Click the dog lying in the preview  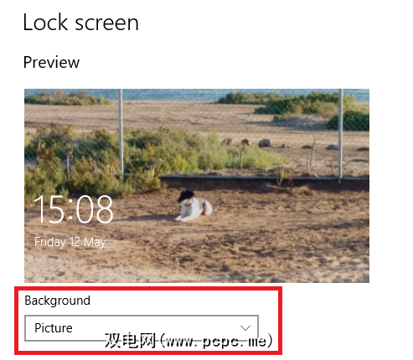click(194, 206)
